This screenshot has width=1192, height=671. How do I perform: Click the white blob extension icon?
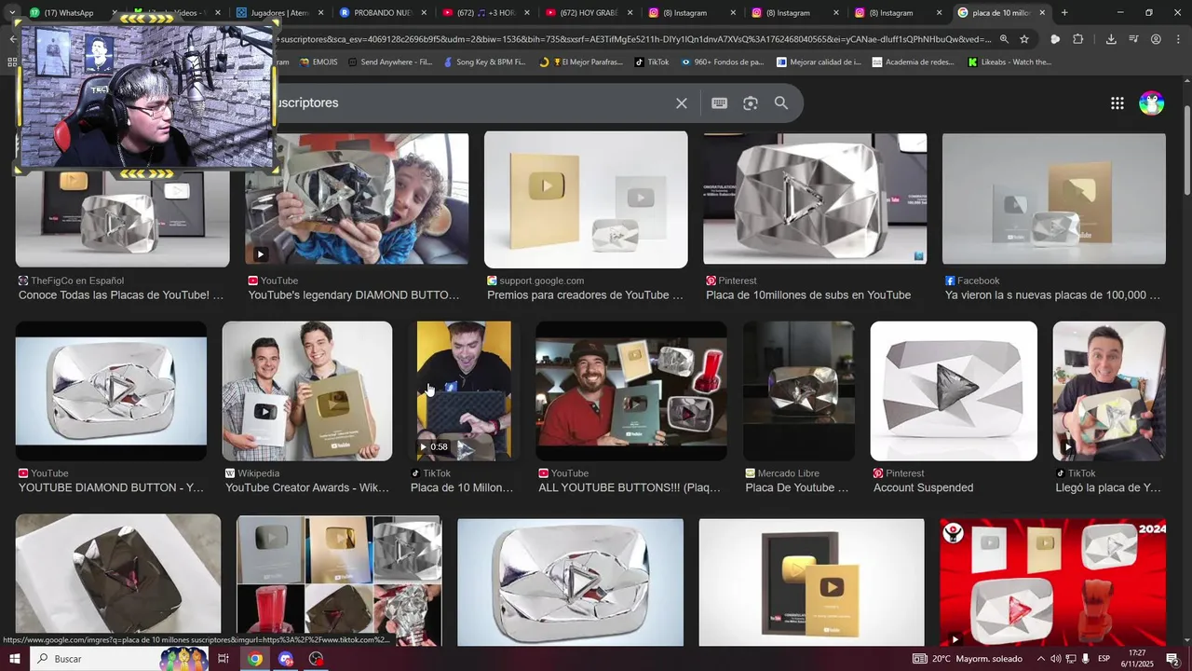(x=1055, y=39)
